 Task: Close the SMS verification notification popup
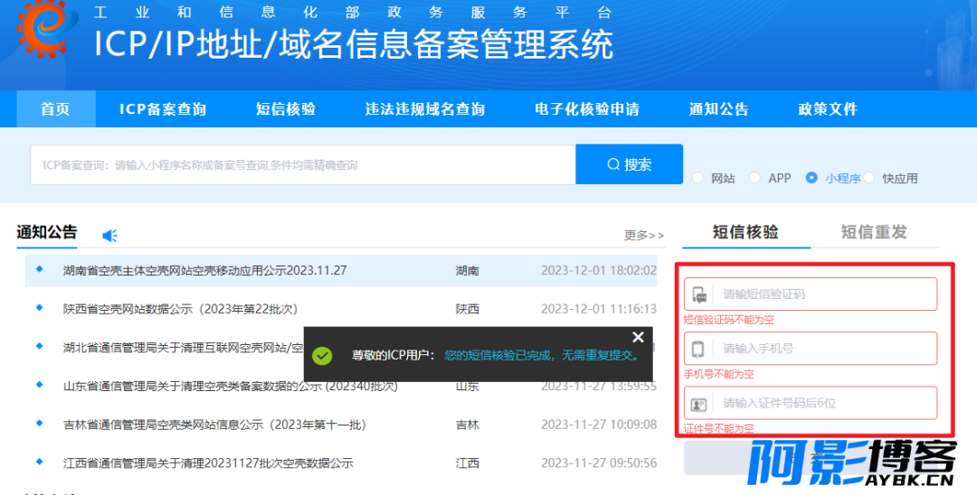[638, 337]
